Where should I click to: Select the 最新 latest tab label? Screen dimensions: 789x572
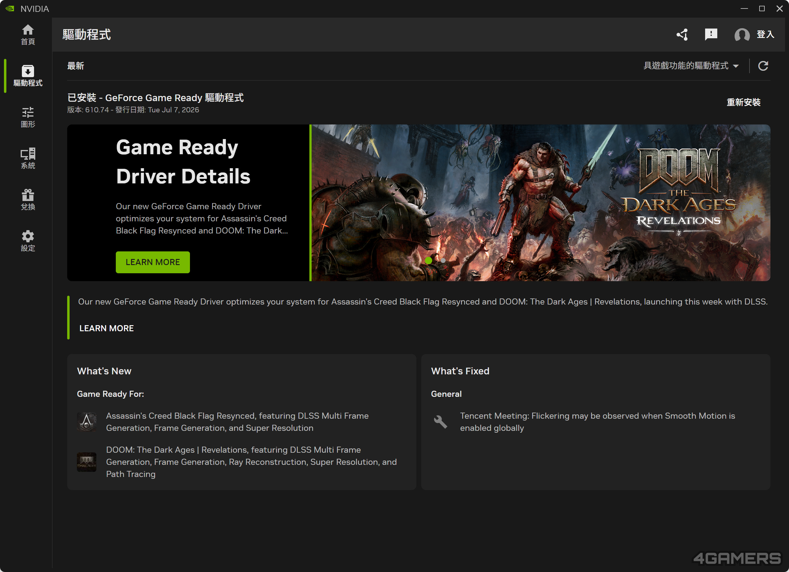(x=75, y=66)
